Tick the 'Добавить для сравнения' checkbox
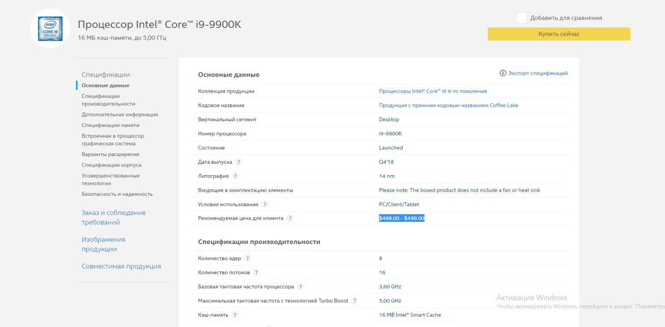The width and height of the screenshot is (665, 327). 522,18
